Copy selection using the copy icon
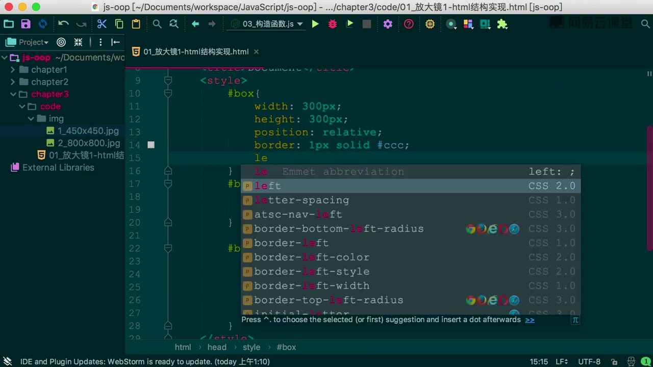This screenshot has width=653, height=367. [x=119, y=24]
